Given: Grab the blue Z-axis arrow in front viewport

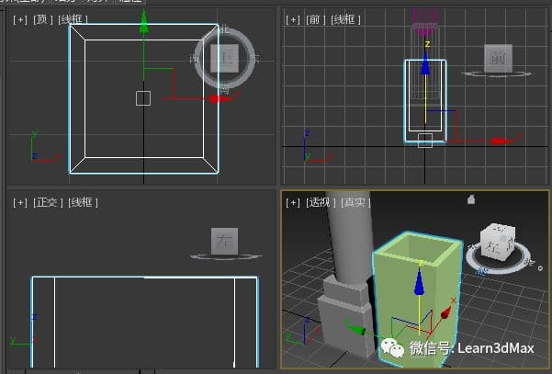Looking at the screenshot, I should click(x=425, y=63).
